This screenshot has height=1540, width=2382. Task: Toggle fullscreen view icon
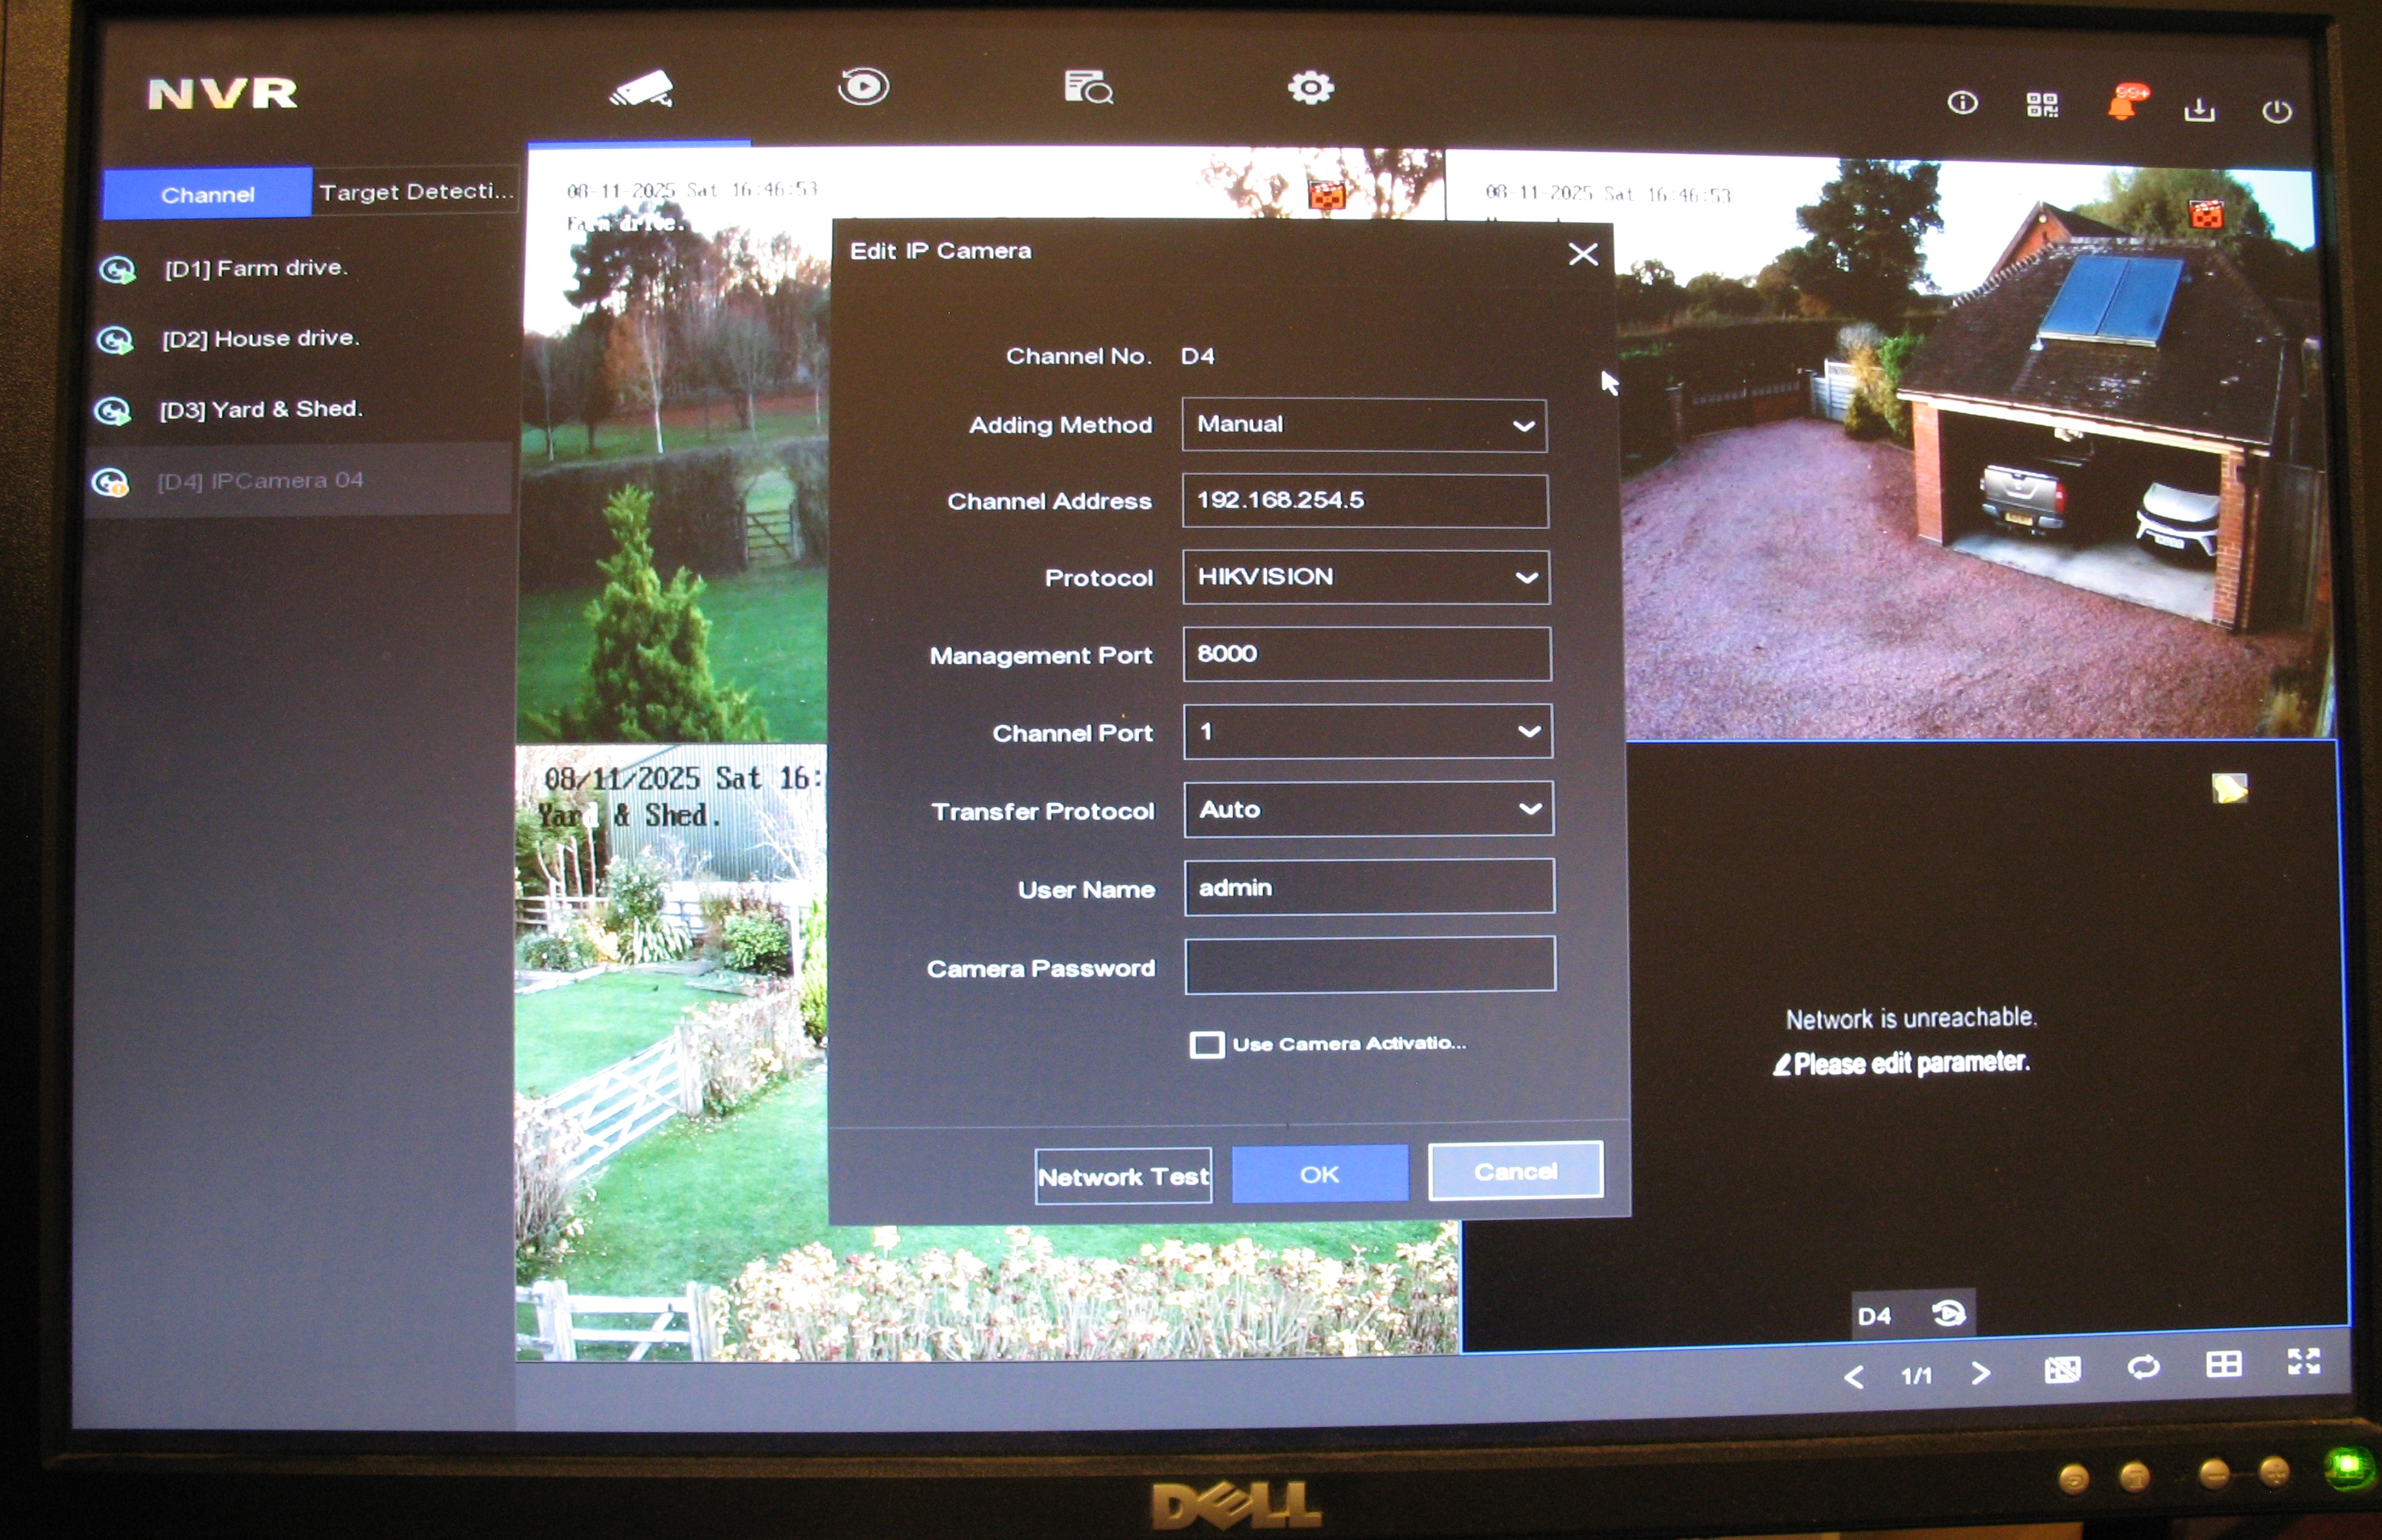point(2304,1361)
